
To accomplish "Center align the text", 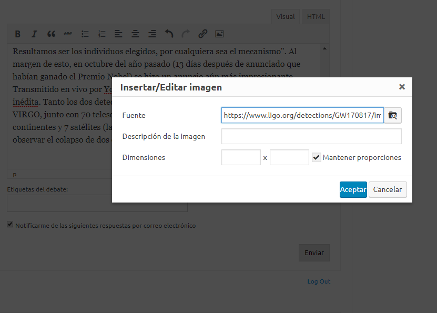I will [x=135, y=34].
